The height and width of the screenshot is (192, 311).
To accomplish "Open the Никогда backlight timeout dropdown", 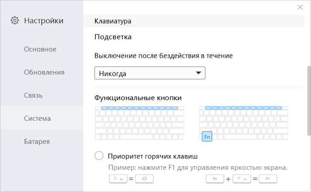I will pyautogui.click(x=149, y=73).
